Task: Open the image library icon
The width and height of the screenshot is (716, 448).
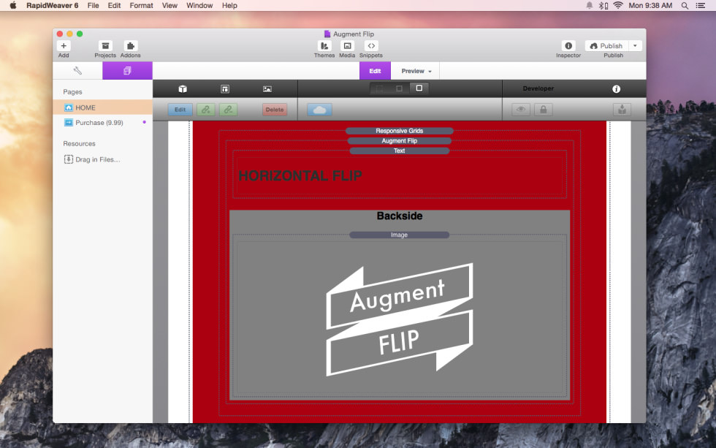Action: tap(267, 89)
